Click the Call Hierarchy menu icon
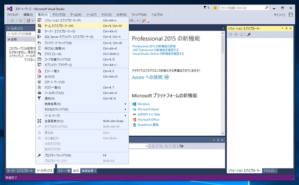 [x=39, y=48]
